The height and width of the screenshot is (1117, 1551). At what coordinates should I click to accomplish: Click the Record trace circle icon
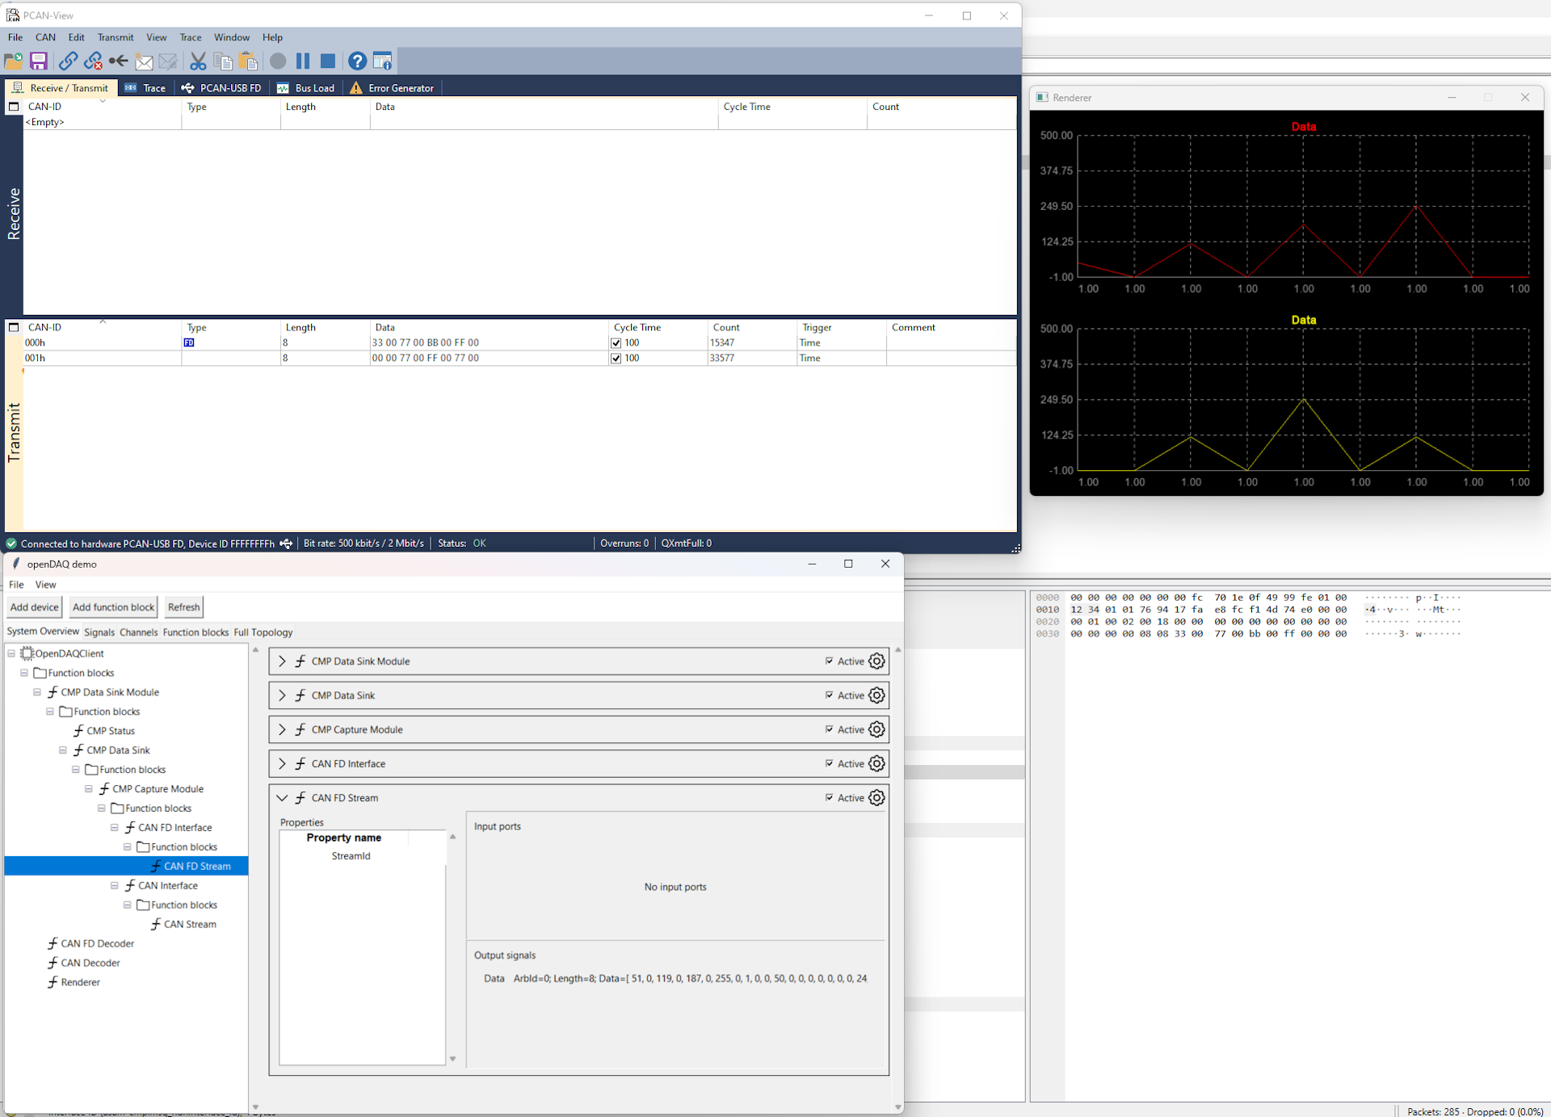click(278, 61)
